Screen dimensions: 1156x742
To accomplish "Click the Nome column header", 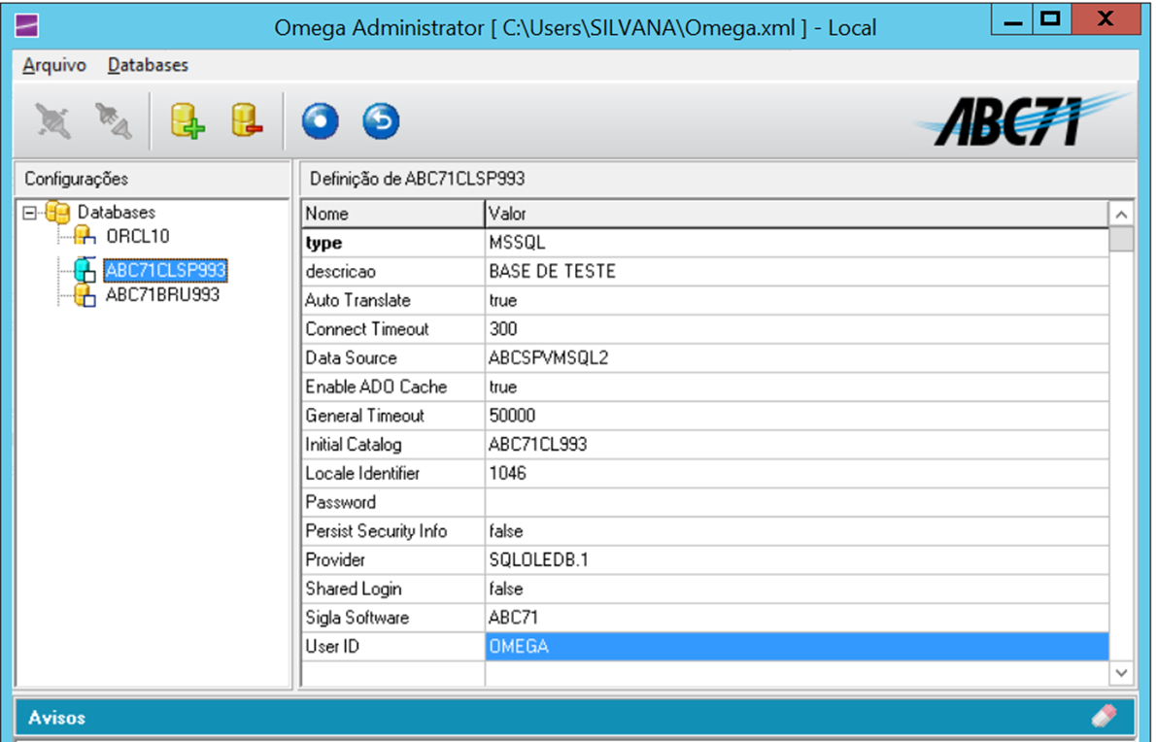I will 393,214.
